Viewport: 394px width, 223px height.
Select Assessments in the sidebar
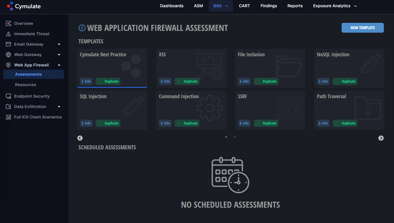[34, 74]
